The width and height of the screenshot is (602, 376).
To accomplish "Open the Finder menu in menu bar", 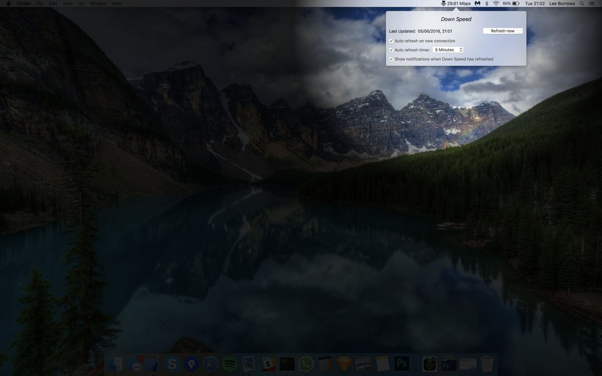I will [x=24, y=3].
